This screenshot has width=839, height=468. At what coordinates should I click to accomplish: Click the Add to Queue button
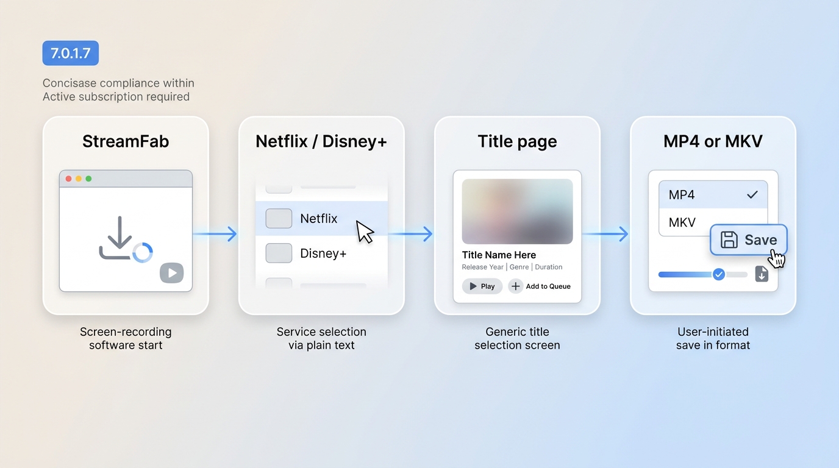coord(540,286)
